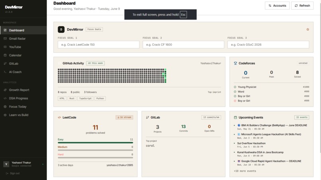Click the Growth Report icon
Screen dimensions: 321x180
coord(5,90)
